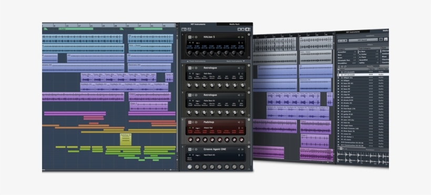This screenshot has width=431, height=195.
Task: Open VST Sound location dropdown in Media Rack
Action: (x=363, y=40)
